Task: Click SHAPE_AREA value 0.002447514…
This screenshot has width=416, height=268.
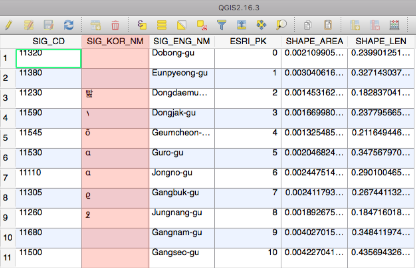Action: [314, 178]
